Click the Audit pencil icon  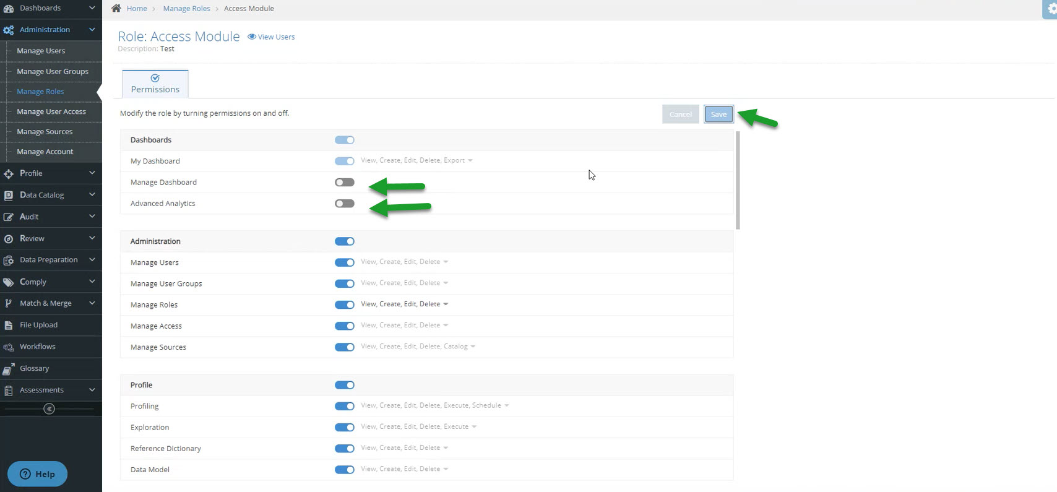coord(9,217)
